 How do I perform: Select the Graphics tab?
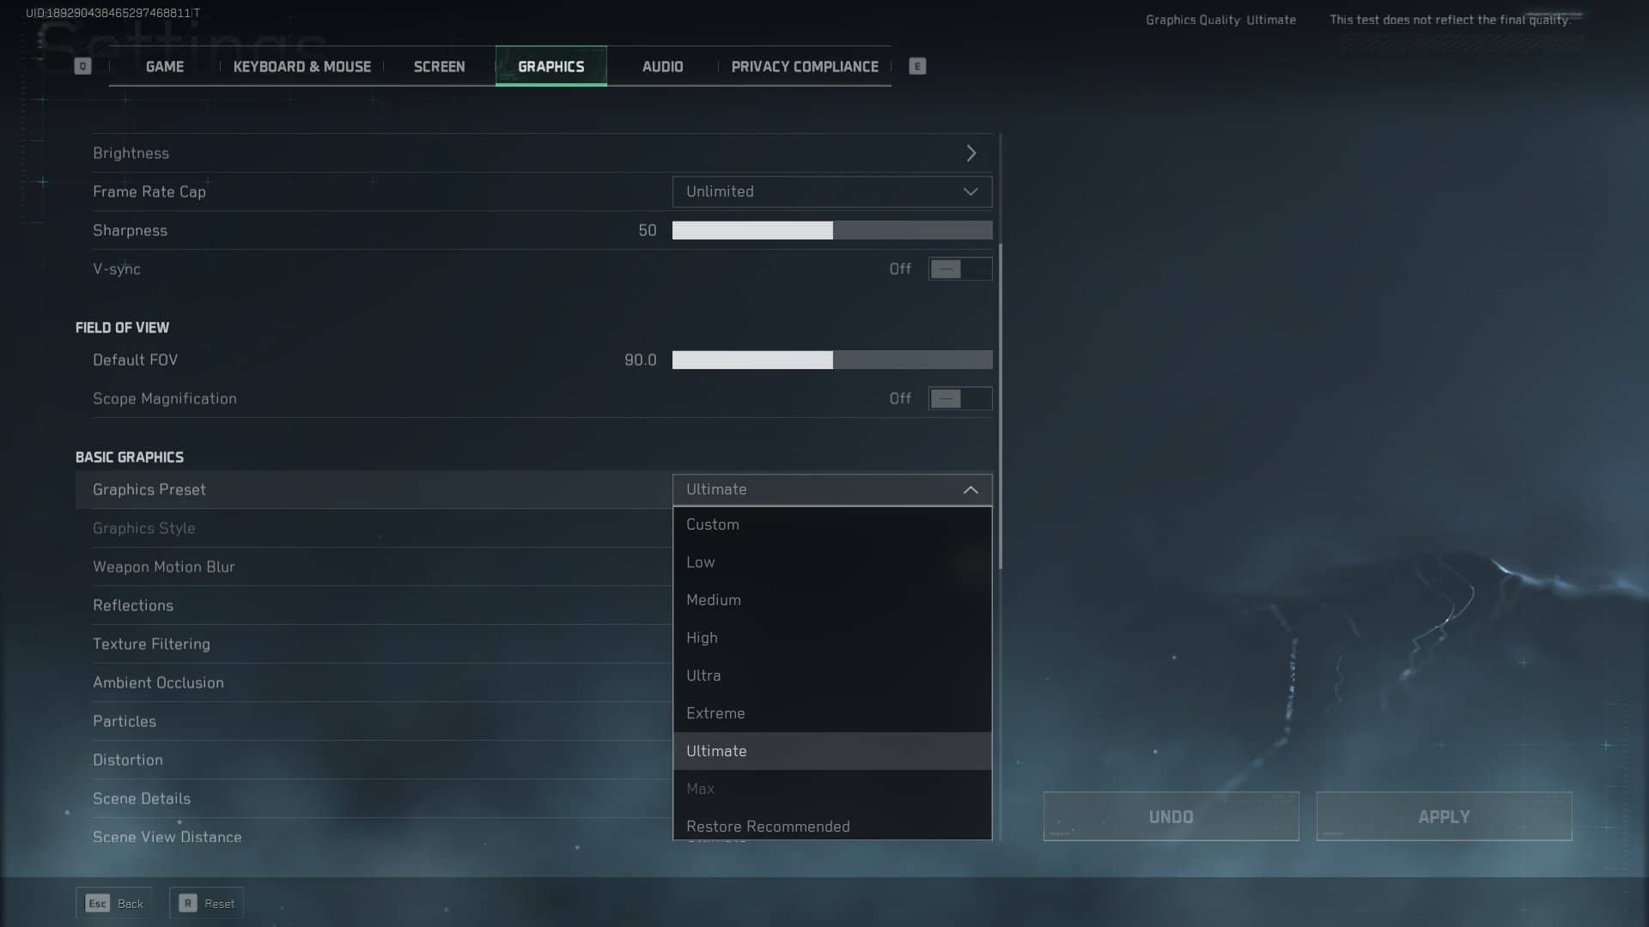pos(551,66)
